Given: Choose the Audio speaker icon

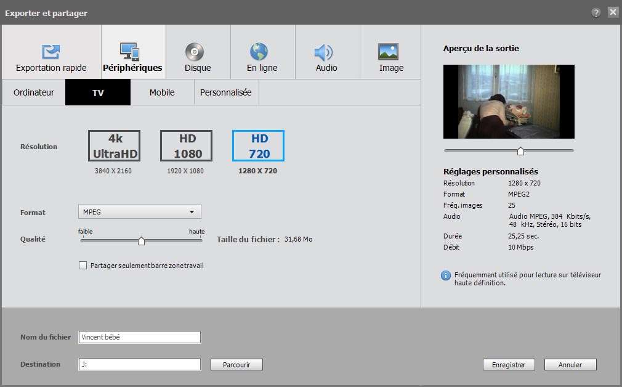Looking at the screenshot, I should click(x=323, y=52).
